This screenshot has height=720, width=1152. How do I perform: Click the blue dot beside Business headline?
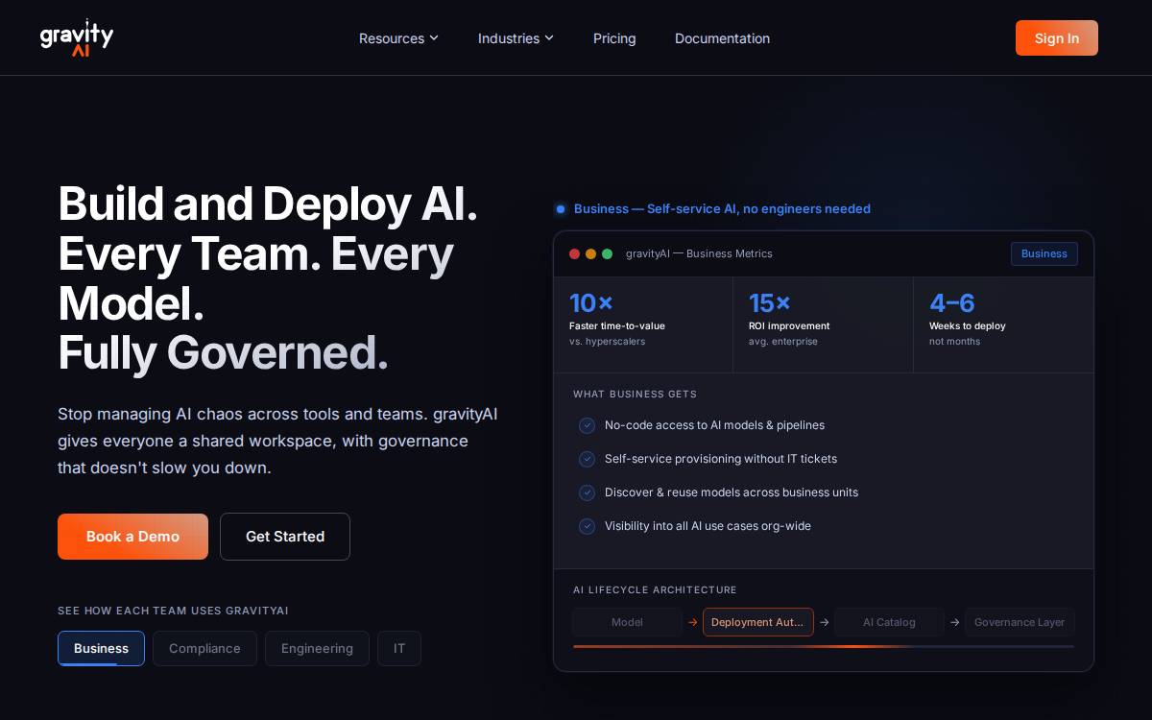tap(561, 209)
